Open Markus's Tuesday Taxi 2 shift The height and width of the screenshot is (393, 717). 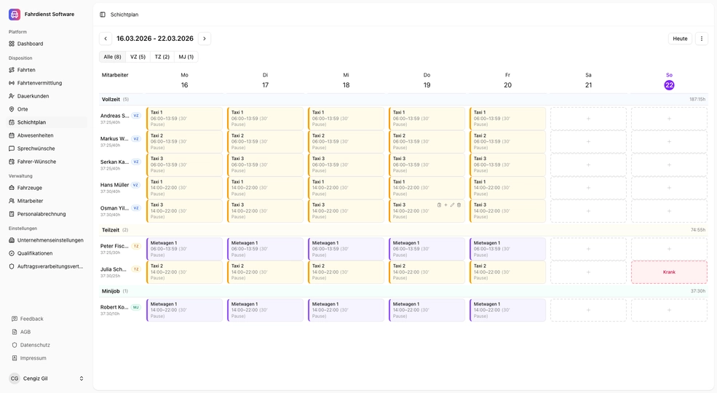[265, 142]
